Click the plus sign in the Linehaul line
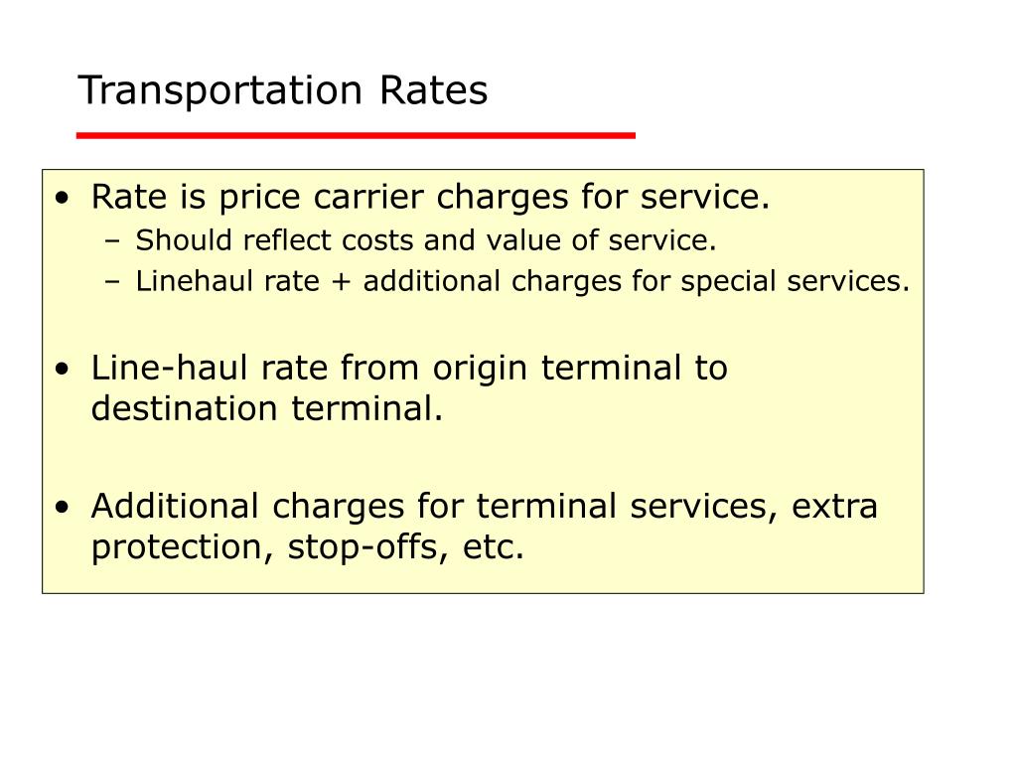The image size is (1017, 763). click(x=342, y=282)
